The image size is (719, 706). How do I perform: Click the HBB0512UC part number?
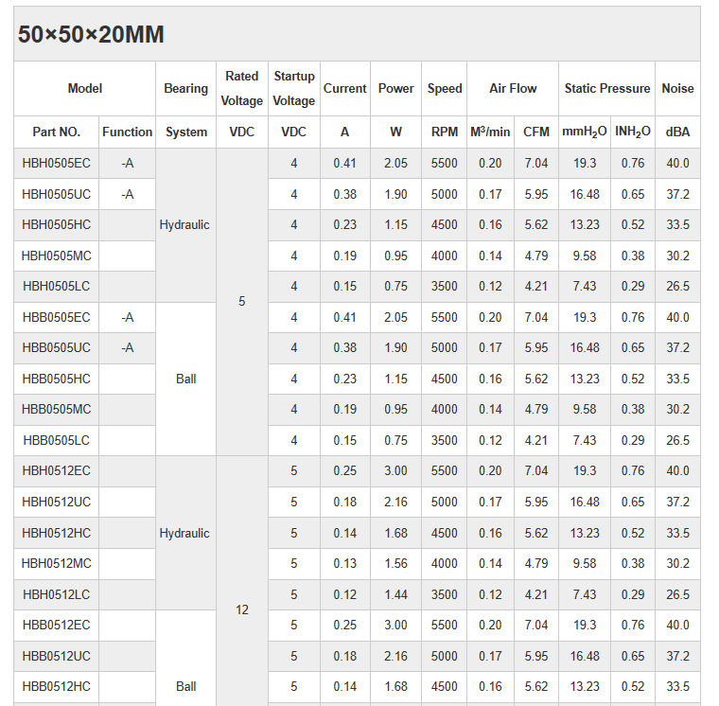click(57, 656)
